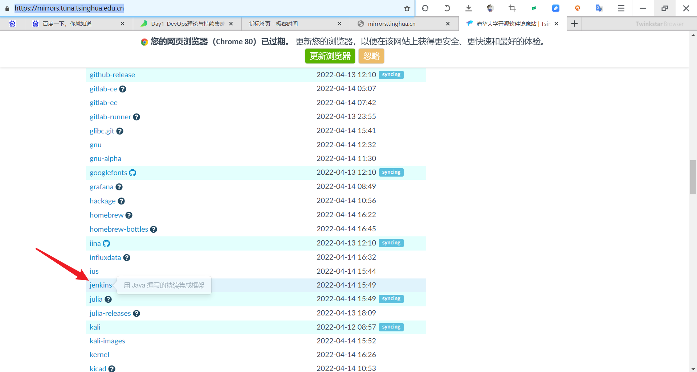Open help icon next to julia

[108, 299]
